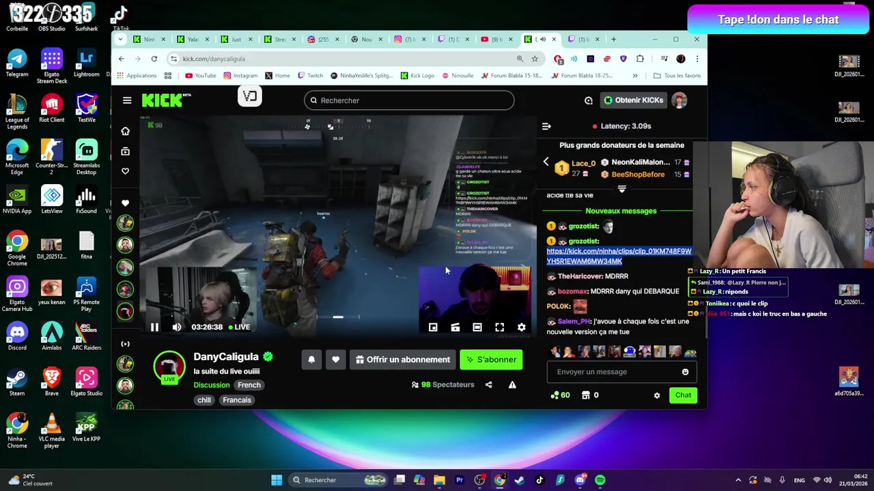Open Spotify from the taskbar

[x=600, y=480]
